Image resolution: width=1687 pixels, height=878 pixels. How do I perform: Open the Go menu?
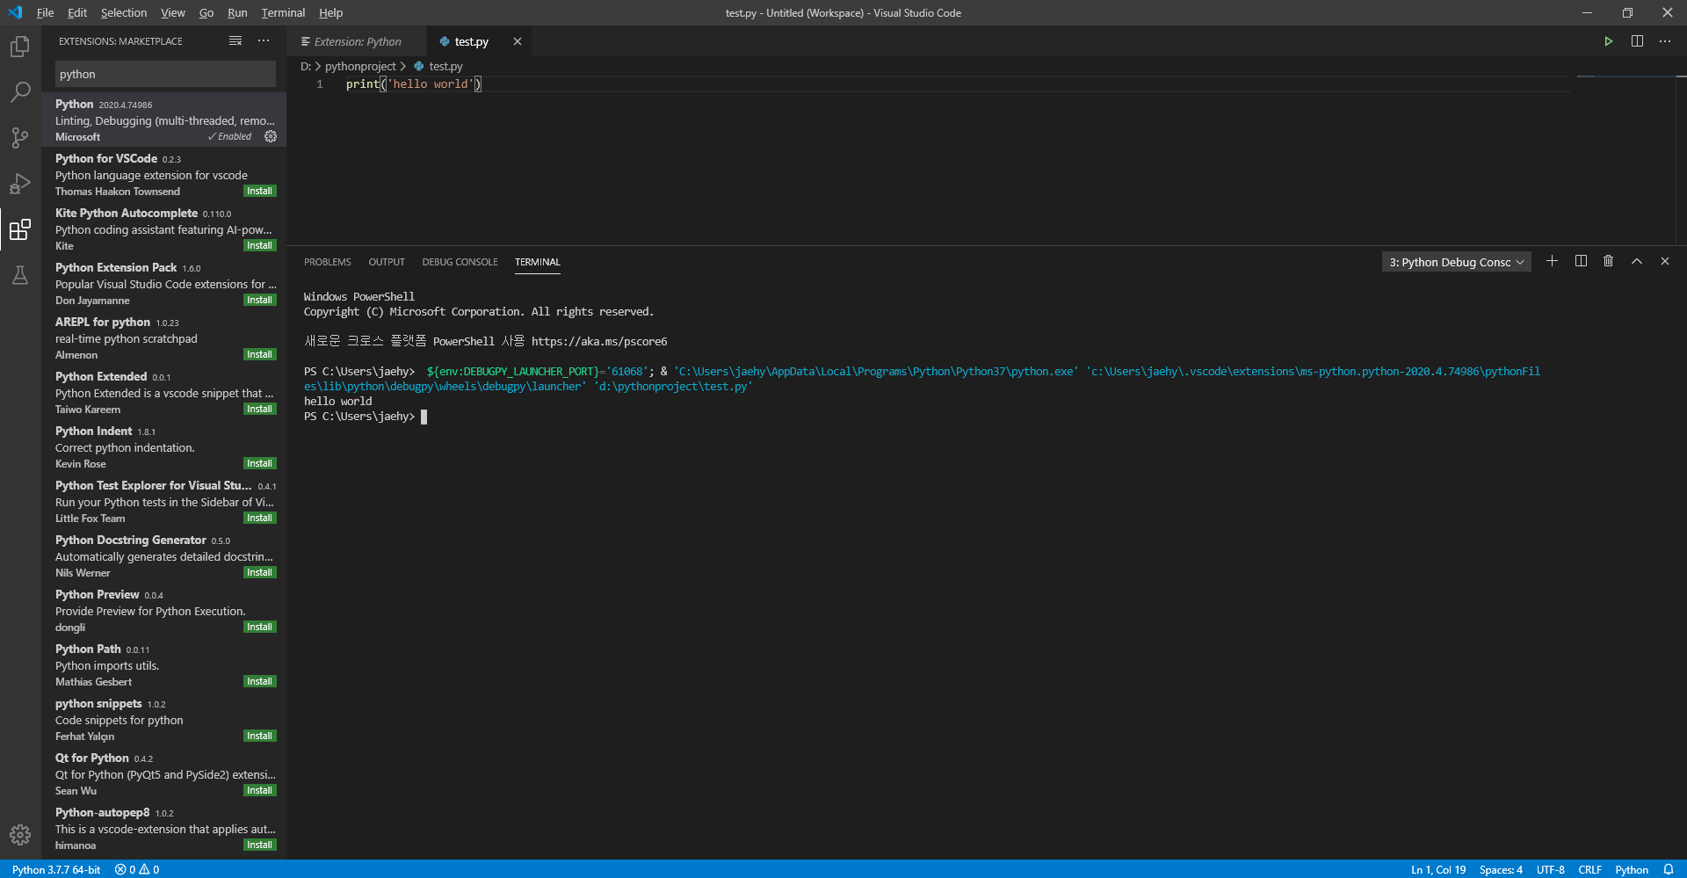(x=206, y=12)
